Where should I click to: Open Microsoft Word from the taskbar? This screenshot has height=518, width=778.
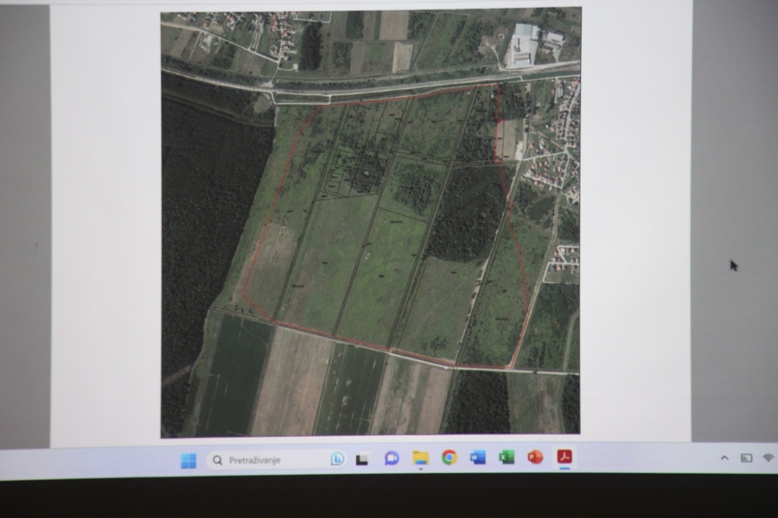point(478,457)
